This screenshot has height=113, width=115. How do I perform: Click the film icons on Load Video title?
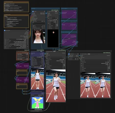(x=41, y=51)
